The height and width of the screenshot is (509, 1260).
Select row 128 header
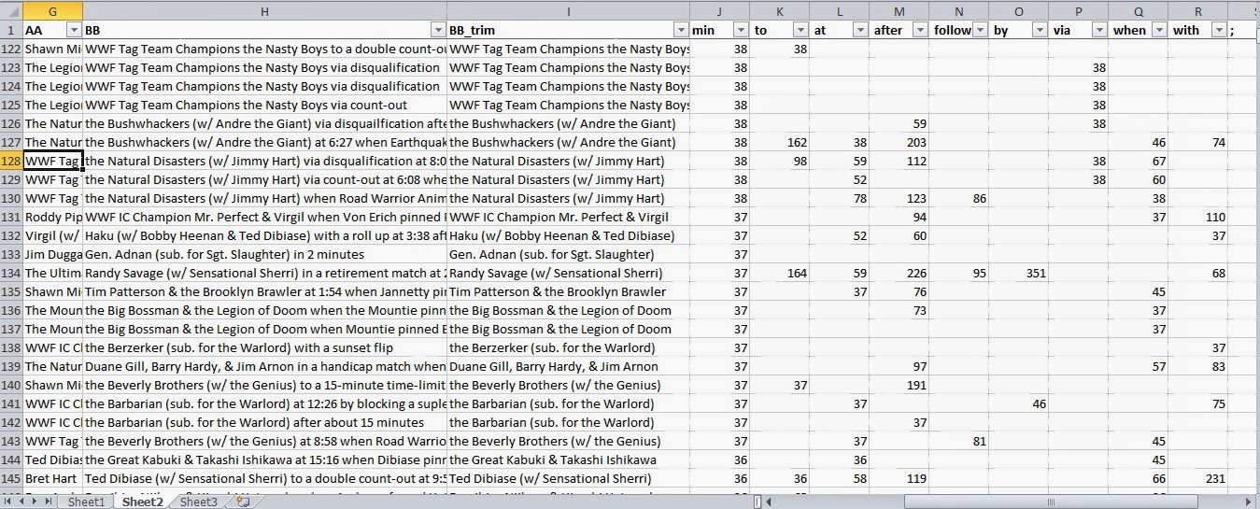point(11,161)
